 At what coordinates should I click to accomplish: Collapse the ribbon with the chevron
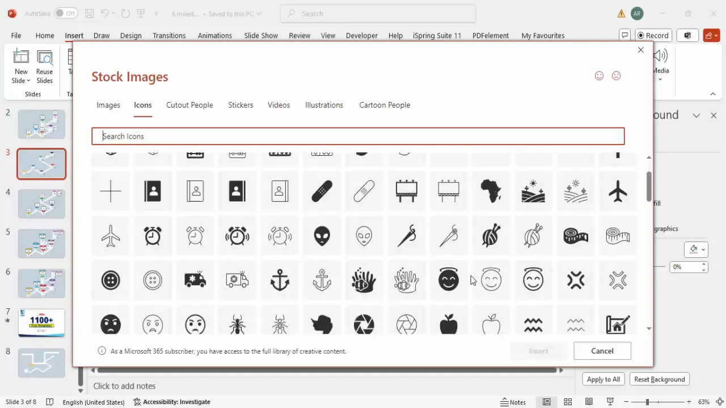(x=713, y=94)
